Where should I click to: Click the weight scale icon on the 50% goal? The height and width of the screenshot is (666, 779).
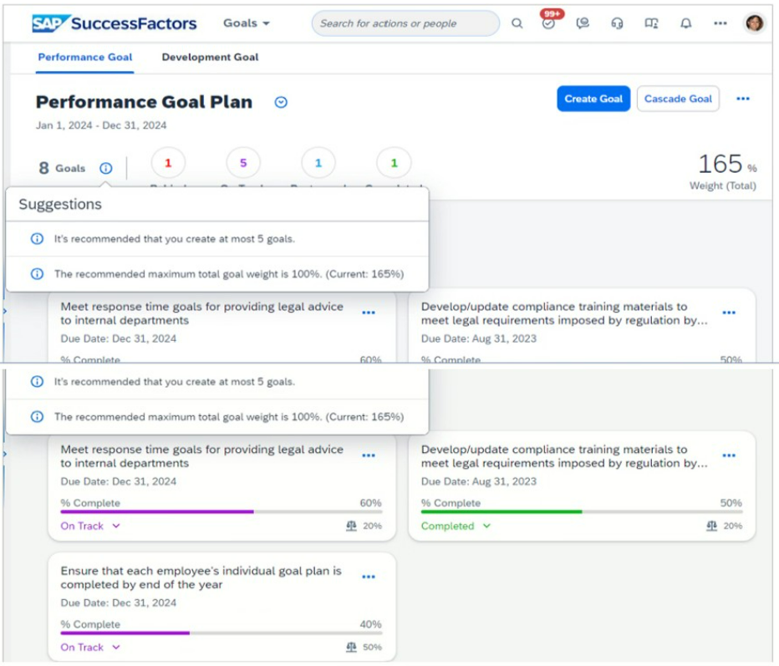point(351,647)
